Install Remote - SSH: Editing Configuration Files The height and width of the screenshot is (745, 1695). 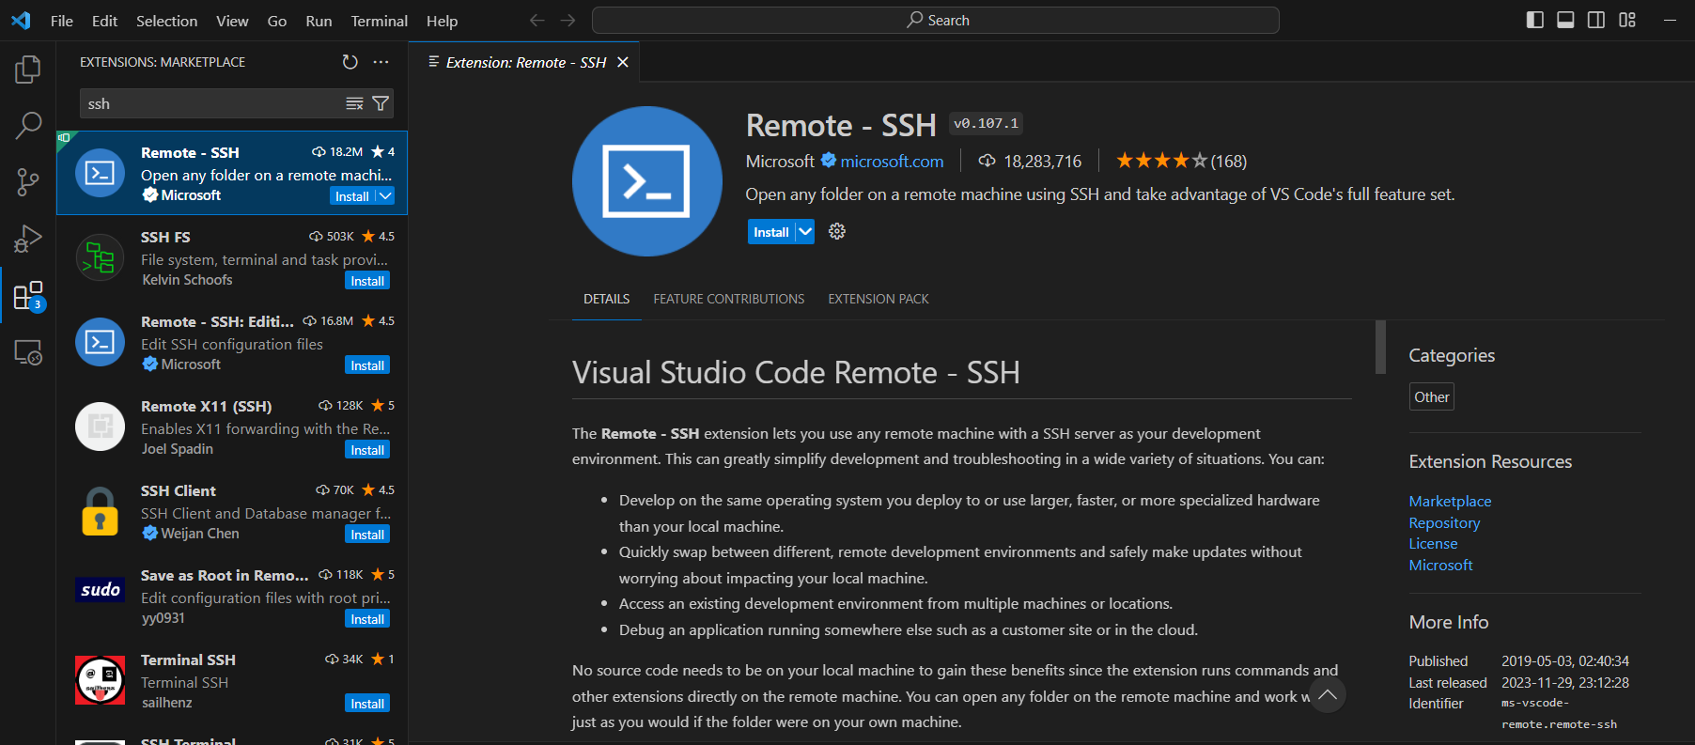367,365
